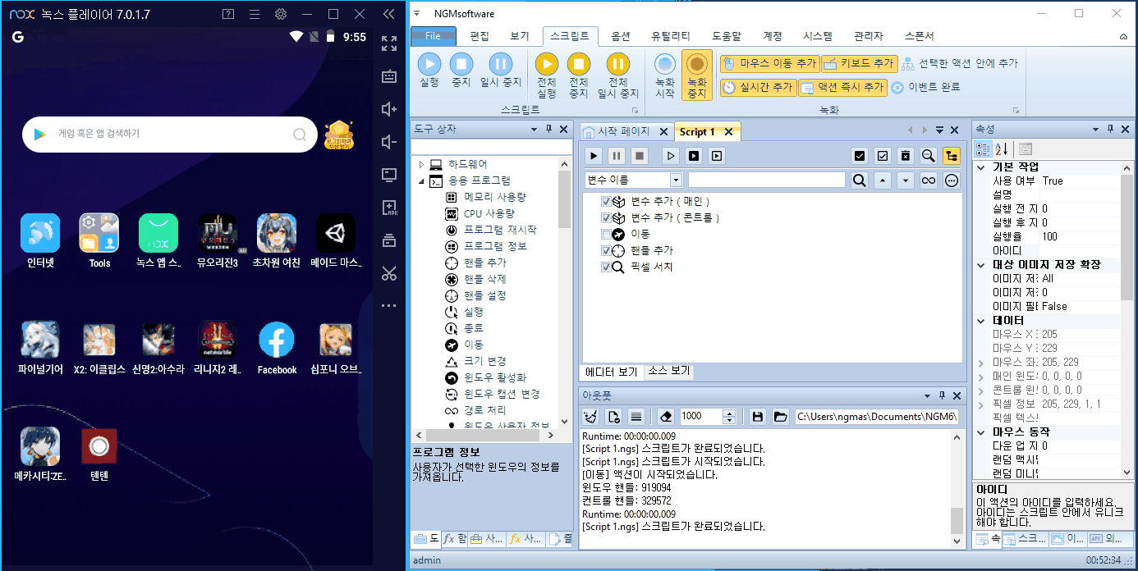
Task: Collapse 기본 작업 property group
Action: point(981,167)
